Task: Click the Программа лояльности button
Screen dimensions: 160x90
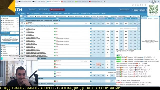Action: (x=57, y=10)
